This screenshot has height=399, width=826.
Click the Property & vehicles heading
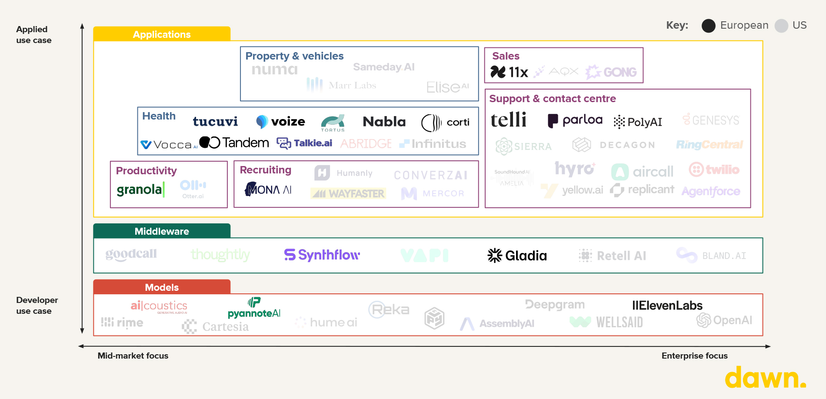294,56
